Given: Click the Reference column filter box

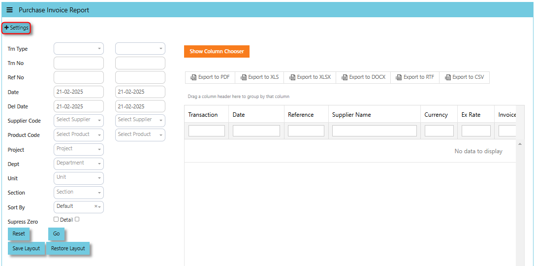Looking at the screenshot, I should 307,131.
